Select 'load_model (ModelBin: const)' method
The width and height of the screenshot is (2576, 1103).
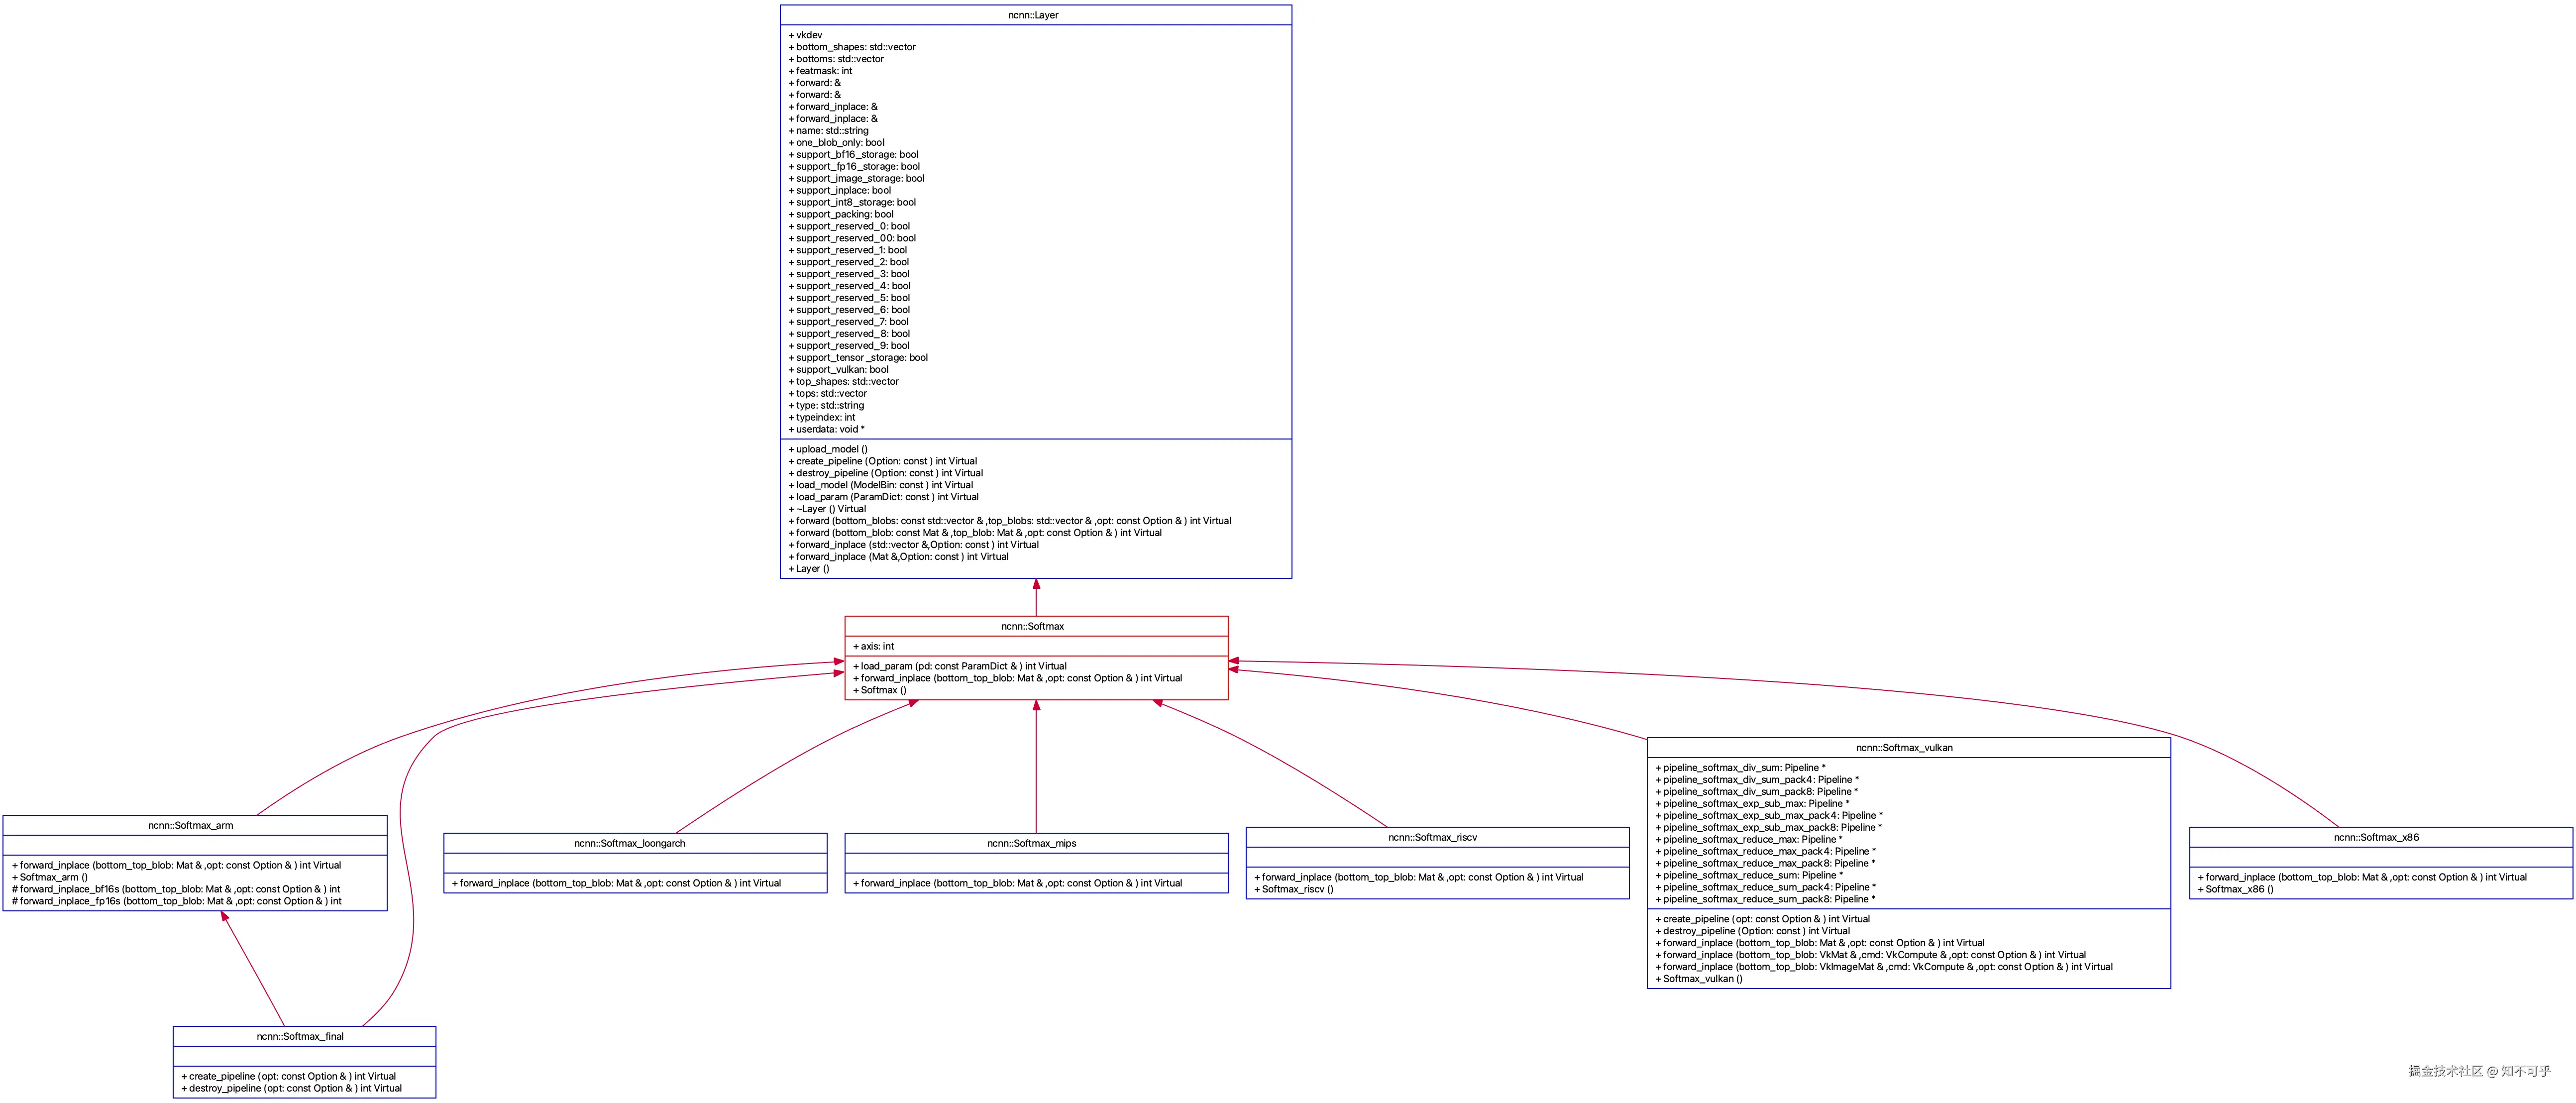881,486
